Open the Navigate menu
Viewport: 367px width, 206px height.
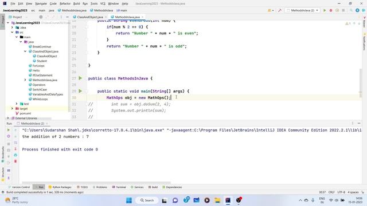click(41, 3)
